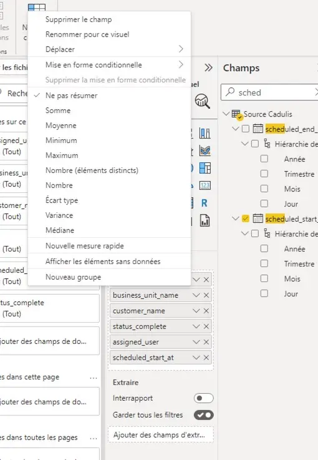Click hierarchy icon under scheduled_start
The width and height of the screenshot is (318, 460).
(267, 233)
